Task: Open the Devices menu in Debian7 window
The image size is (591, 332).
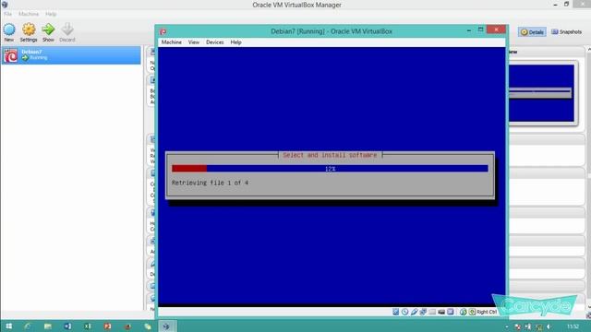Action: pos(215,42)
